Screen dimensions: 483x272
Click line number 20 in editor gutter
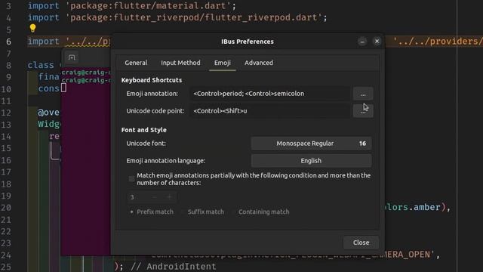coord(6,208)
